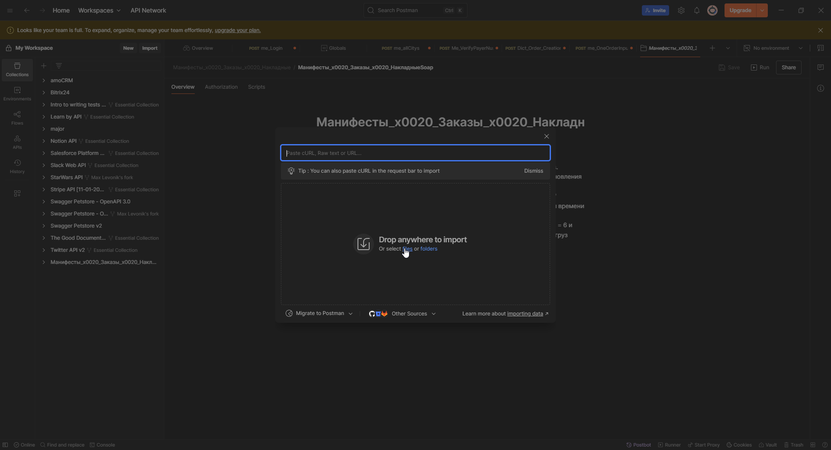Open a new tab with the plus icon
The width and height of the screenshot is (831, 450).
pyautogui.click(x=712, y=48)
